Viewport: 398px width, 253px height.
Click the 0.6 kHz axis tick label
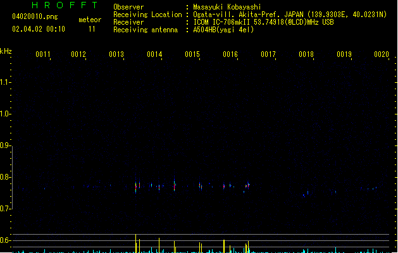pos(4,240)
